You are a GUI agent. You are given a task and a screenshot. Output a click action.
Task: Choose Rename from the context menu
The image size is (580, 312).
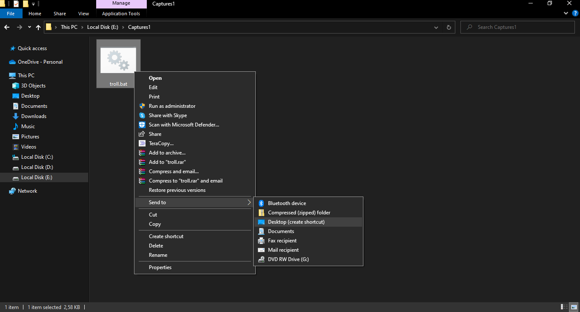coord(195,255)
